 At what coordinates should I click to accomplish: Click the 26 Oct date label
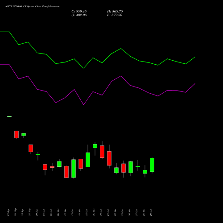[130, 213]
